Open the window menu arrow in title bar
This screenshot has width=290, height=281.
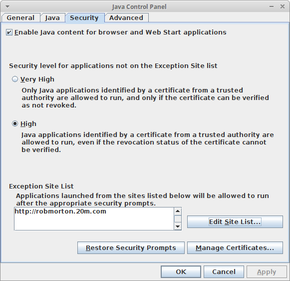tap(7, 7)
